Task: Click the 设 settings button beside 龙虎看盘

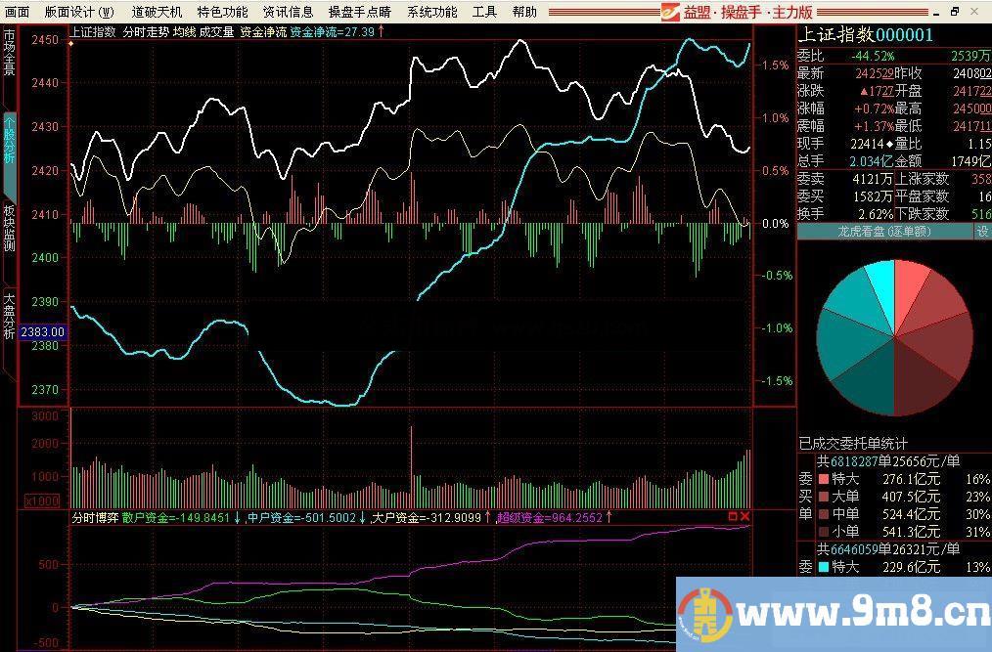Action: (982, 232)
